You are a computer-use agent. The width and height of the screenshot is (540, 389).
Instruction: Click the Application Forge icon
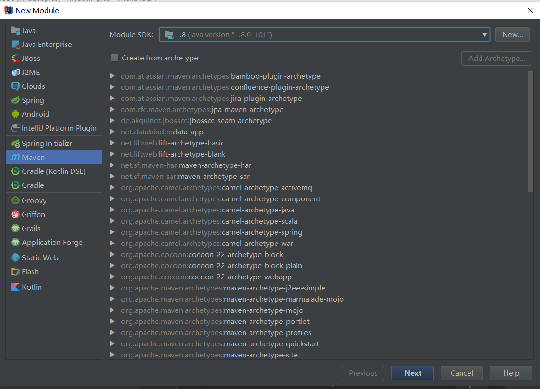[15, 242]
